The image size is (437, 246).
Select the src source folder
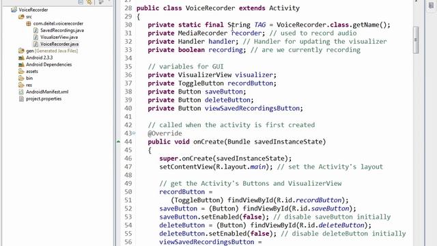29,16
